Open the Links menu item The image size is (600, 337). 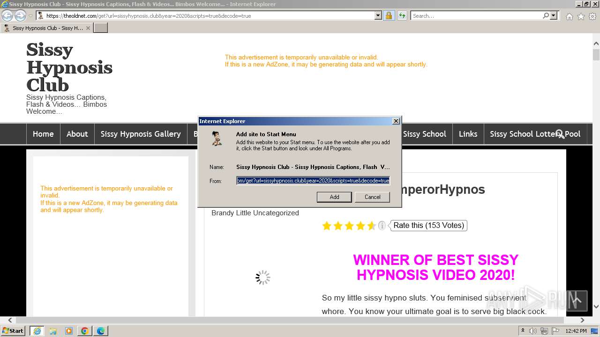click(468, 134)
